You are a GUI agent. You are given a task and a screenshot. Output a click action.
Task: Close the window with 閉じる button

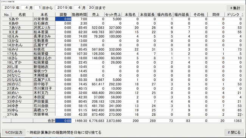(x=234, y=132)
